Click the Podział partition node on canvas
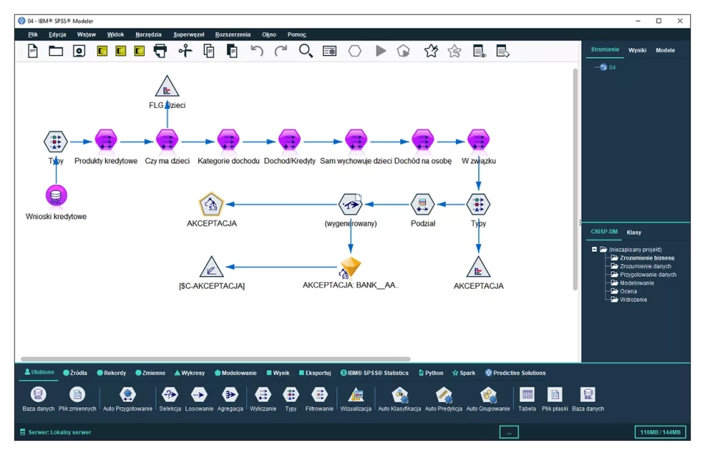The width and height of the screenshot is (705, 455). point(422,204)
